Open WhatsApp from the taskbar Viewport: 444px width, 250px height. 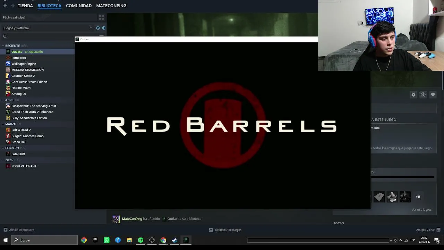pos(106,240)
